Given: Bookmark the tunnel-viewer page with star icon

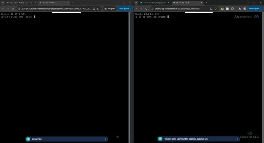Looking at the screenshot, I should [x=98, y=8].
